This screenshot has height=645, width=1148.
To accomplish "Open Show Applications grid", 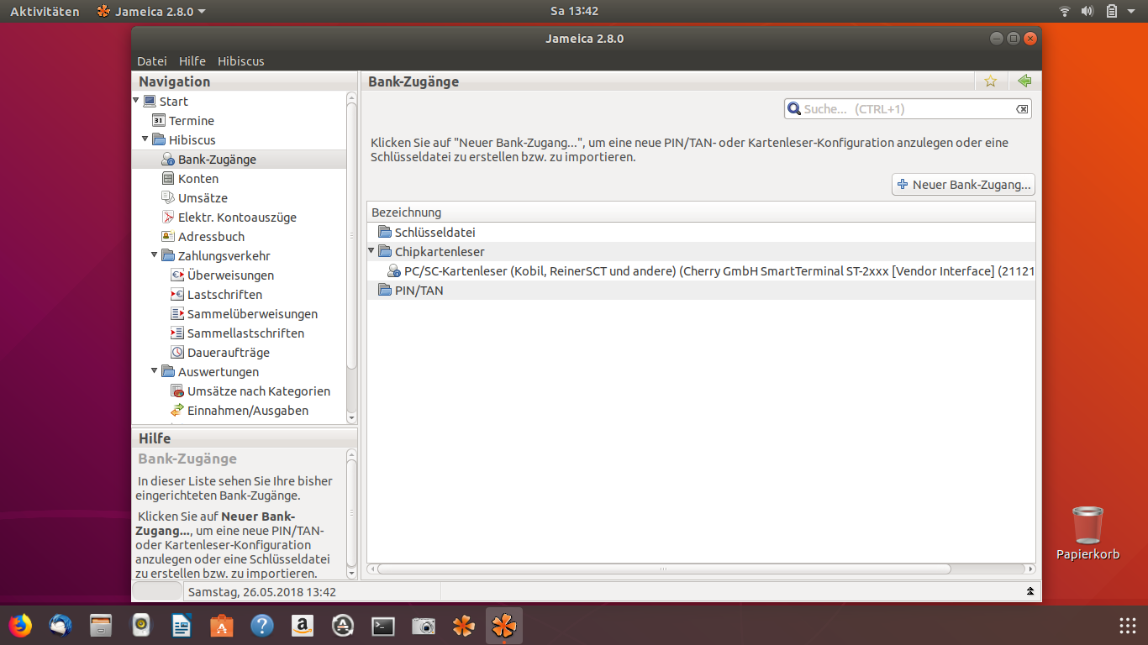I will point(1128,626).
